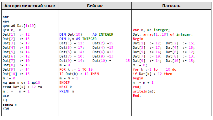The width and height of the screenshot is (213, 120).
Task: Click 'Dat: array[1..10] of integer;' line
Action: pyautogui.click(x=163, y=34)
